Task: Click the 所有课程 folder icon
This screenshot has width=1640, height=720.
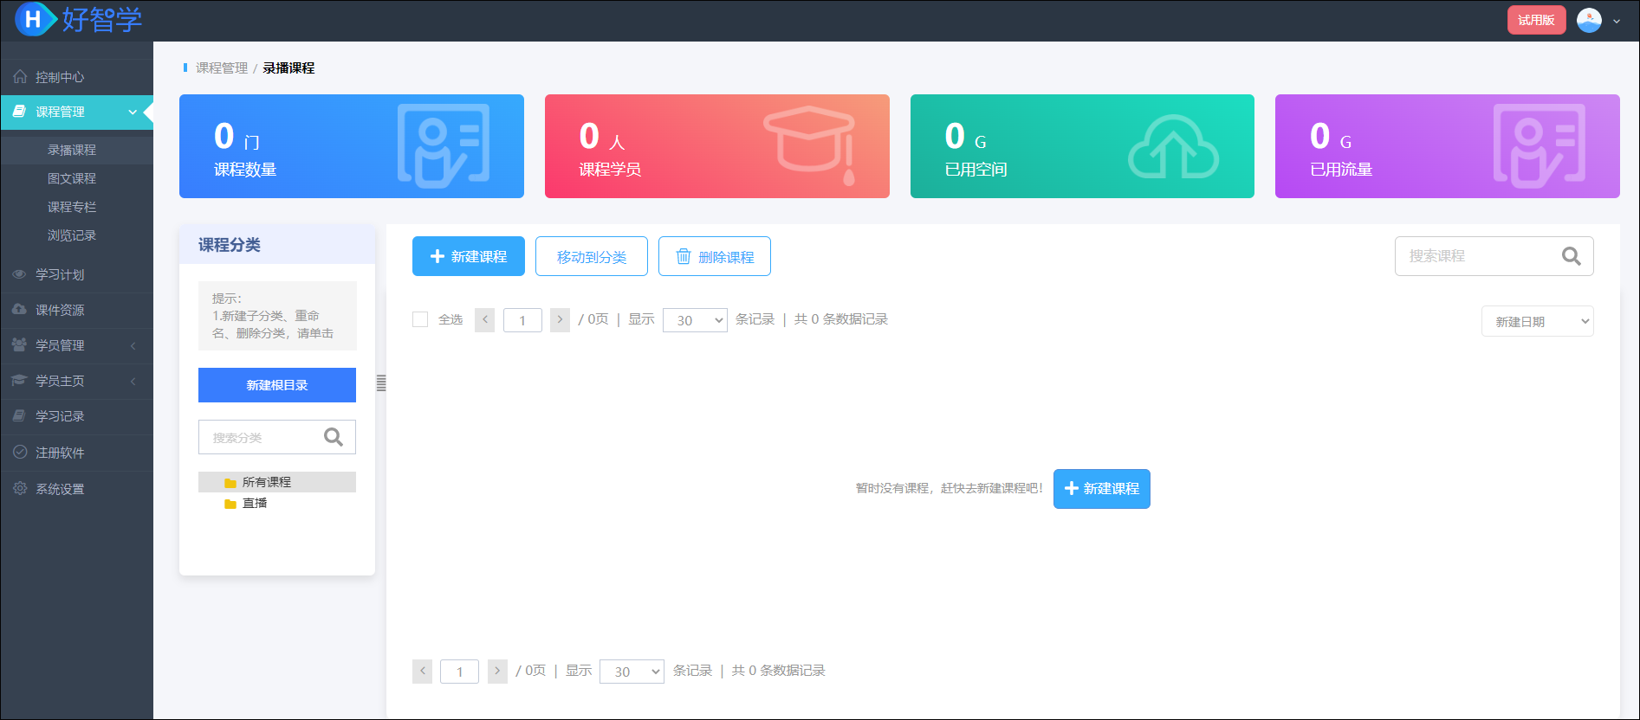Action: pos(230,483)
